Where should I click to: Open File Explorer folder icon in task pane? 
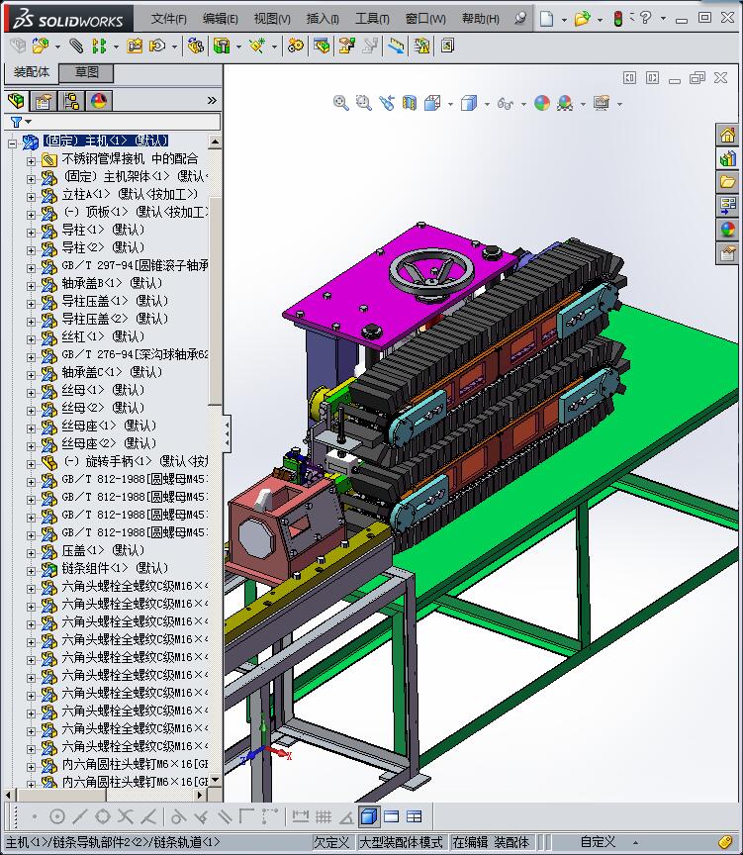click(x=728, y=181)
